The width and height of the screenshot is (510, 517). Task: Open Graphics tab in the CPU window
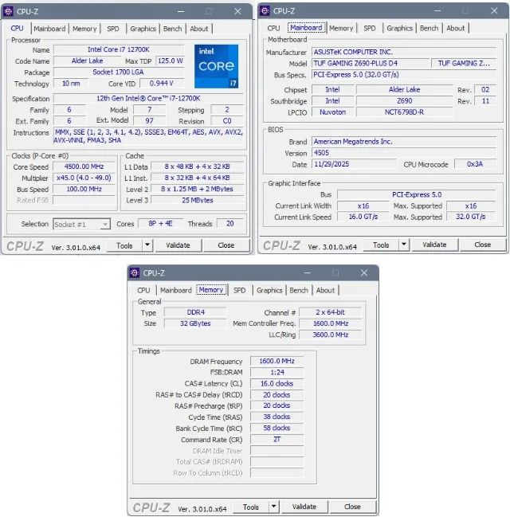143,29
